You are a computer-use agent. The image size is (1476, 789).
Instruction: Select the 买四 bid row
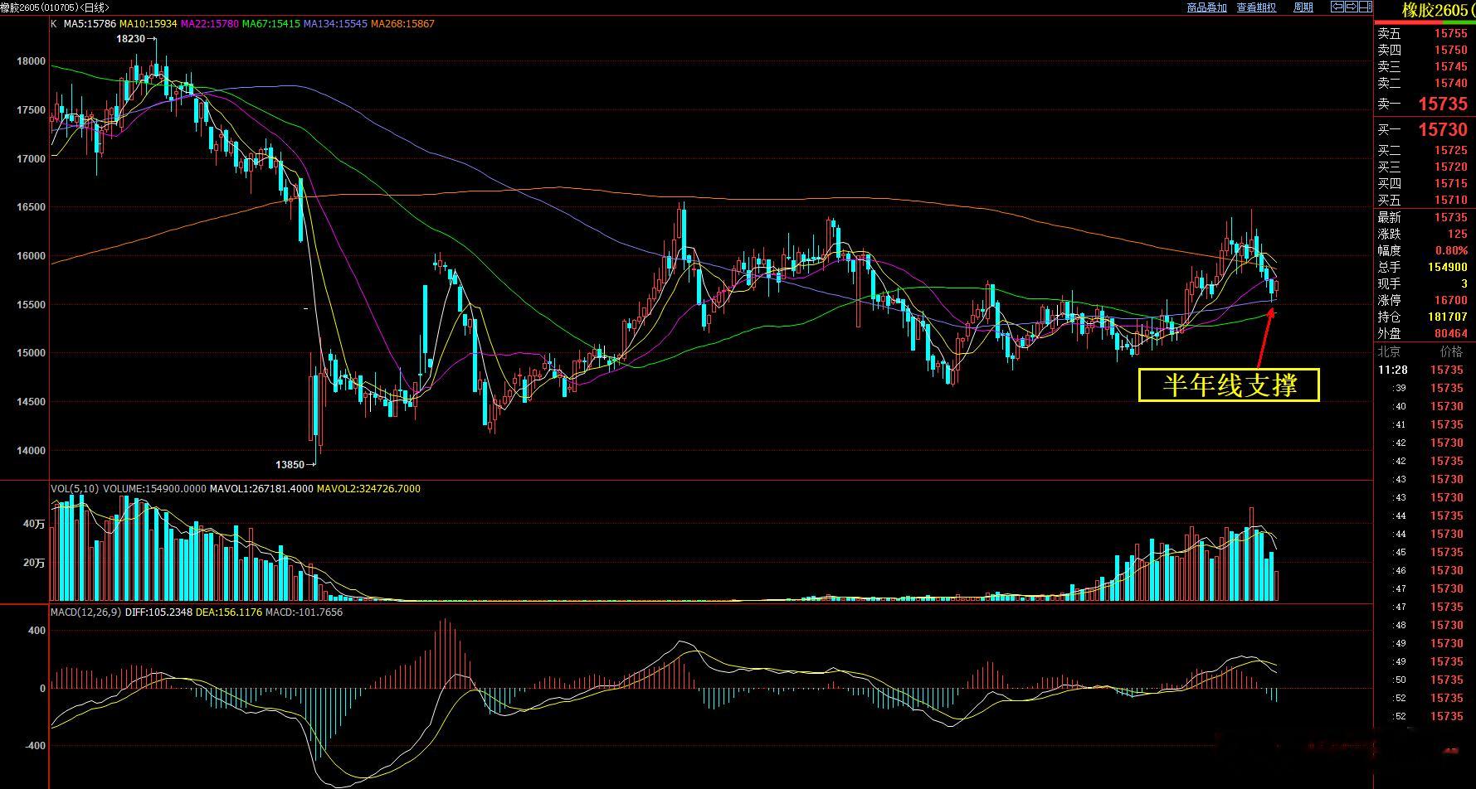click(x=1424, y=183)
